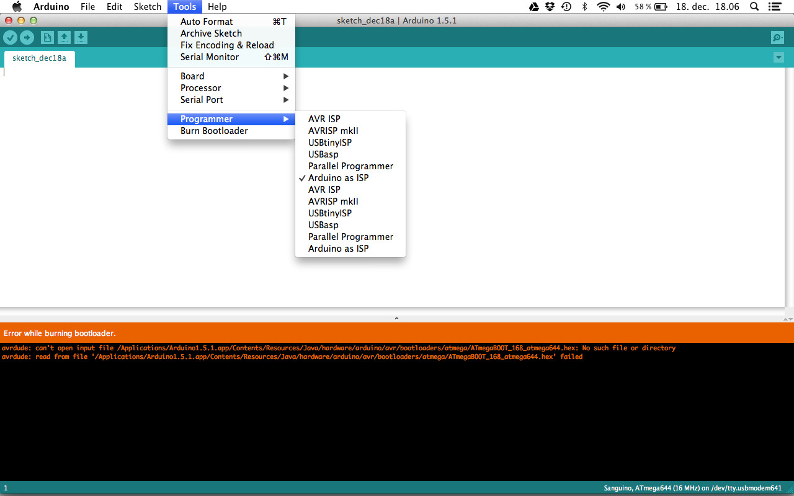
Task: Select Fix Encoding & Reload
Action: tap(231, 45)
